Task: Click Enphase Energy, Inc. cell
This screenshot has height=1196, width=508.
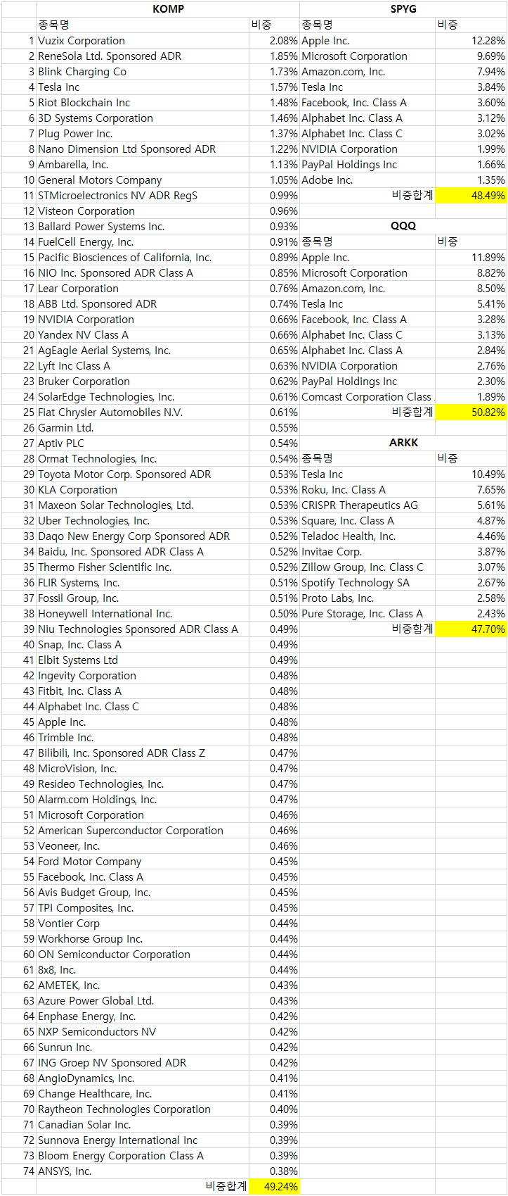Action: (143, 1016)
